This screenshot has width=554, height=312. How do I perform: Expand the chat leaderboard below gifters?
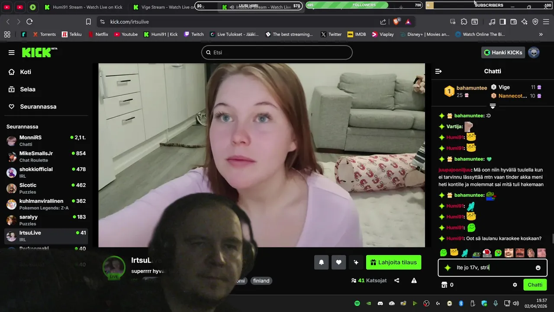tap(493, 106)
